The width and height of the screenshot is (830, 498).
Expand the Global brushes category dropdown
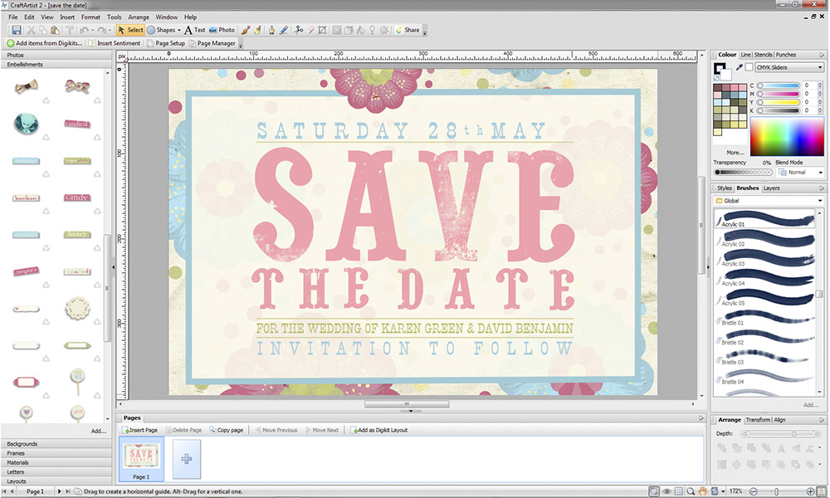point(820,201)
